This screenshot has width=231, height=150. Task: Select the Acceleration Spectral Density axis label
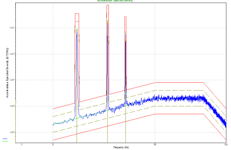pyautogui.click(x=7, y=73)
